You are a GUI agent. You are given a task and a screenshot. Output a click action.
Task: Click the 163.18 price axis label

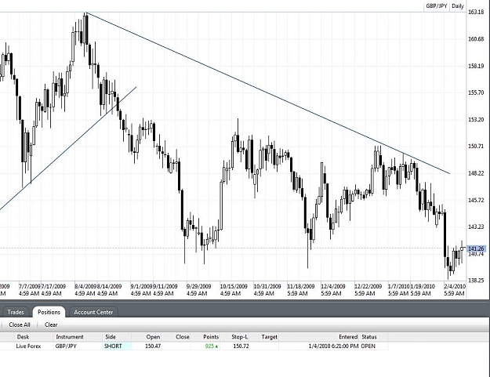point(476,12)
